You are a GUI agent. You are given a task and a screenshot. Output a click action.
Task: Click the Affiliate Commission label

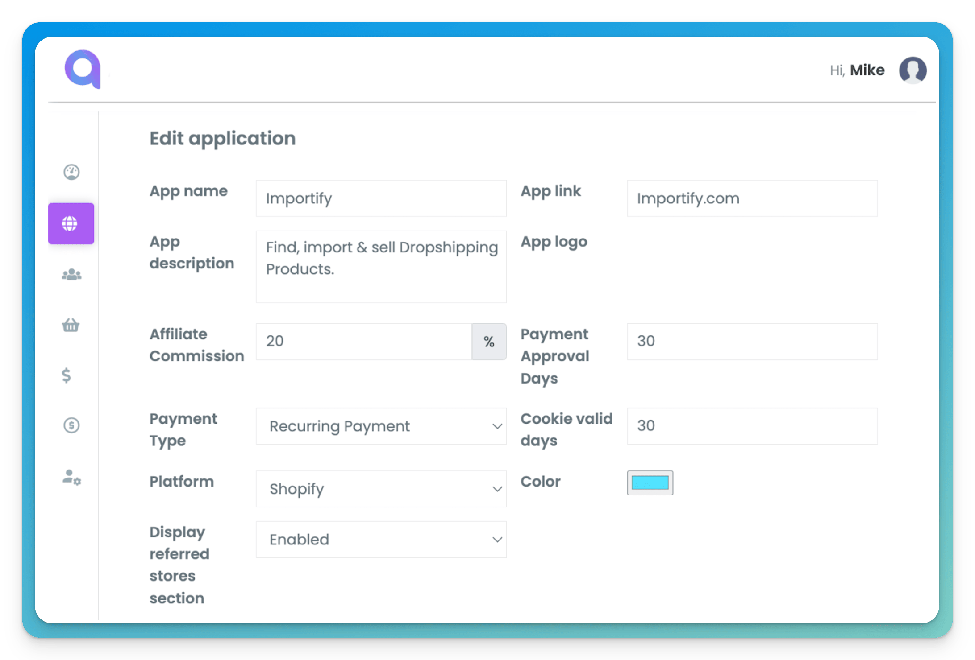click(197, 345)
